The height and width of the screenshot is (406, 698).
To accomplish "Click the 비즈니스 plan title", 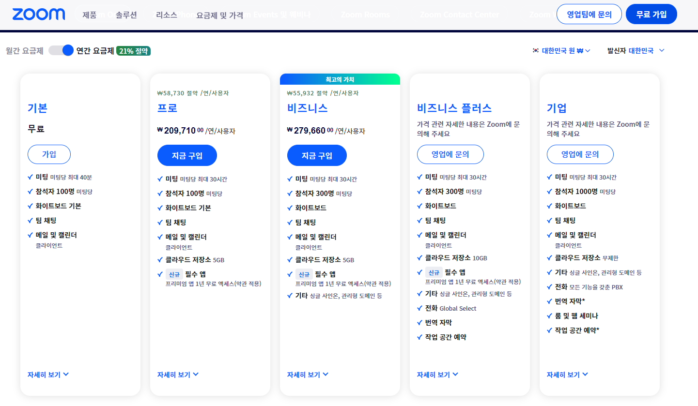I will pos(308,108).
